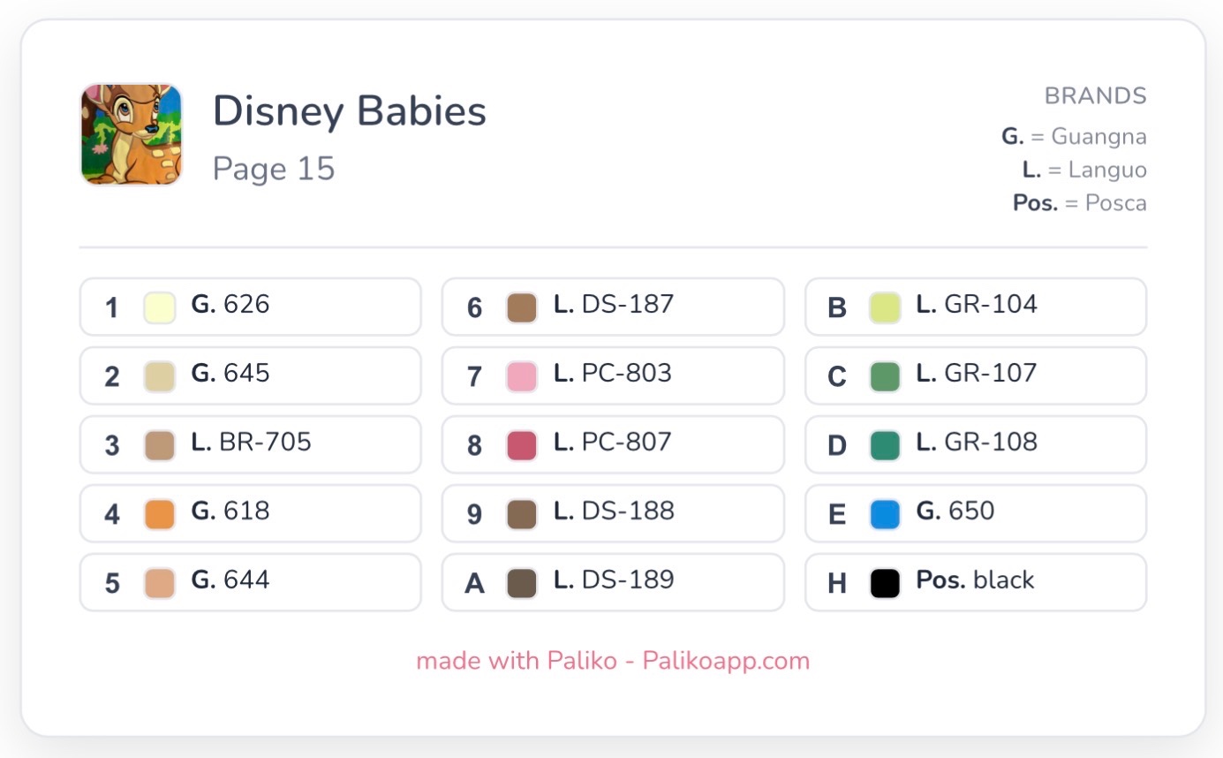Click the row 5 G. 644 entry
Viewport: 1223px width, 758px height.
[251, 582]
